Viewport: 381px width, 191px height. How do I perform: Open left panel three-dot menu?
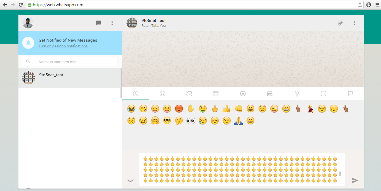pos(112,23)
